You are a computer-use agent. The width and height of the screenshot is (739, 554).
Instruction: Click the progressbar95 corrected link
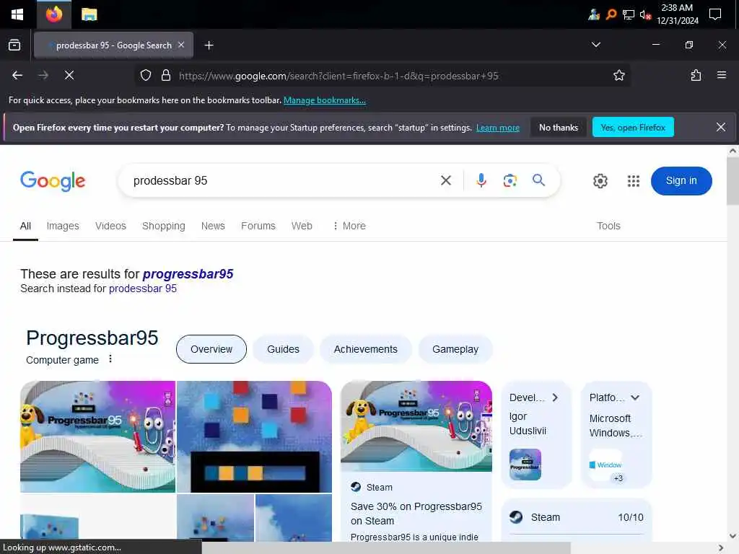tap(188, 274)
